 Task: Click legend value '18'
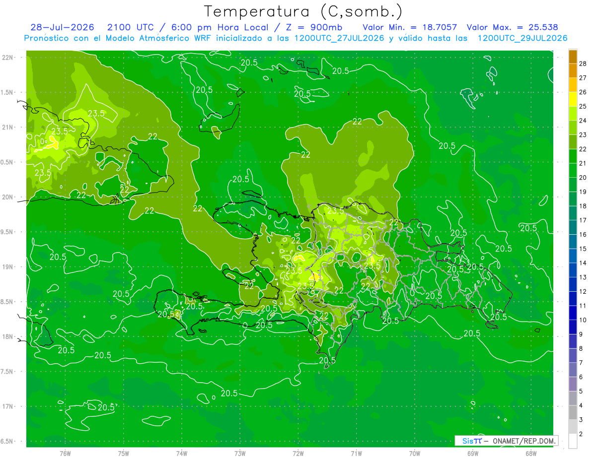point(583,206)
